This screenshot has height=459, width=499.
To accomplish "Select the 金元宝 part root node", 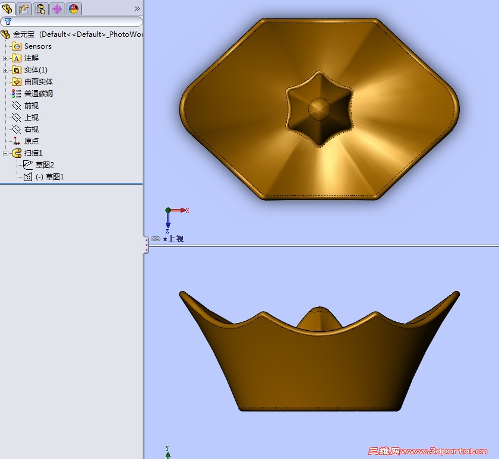I will (x=77, y=34).
